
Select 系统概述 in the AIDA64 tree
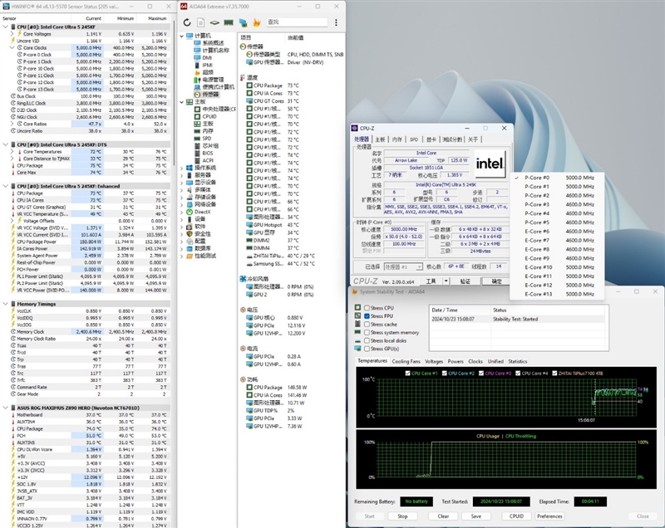pyautogui.click(x=213, y=43)
